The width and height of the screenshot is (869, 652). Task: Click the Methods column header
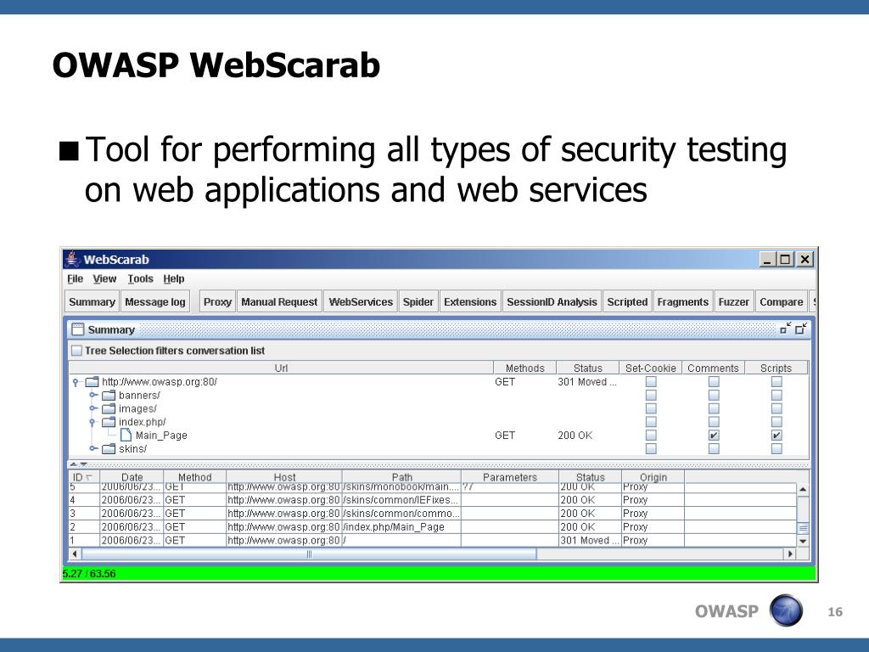pos(524,368)
